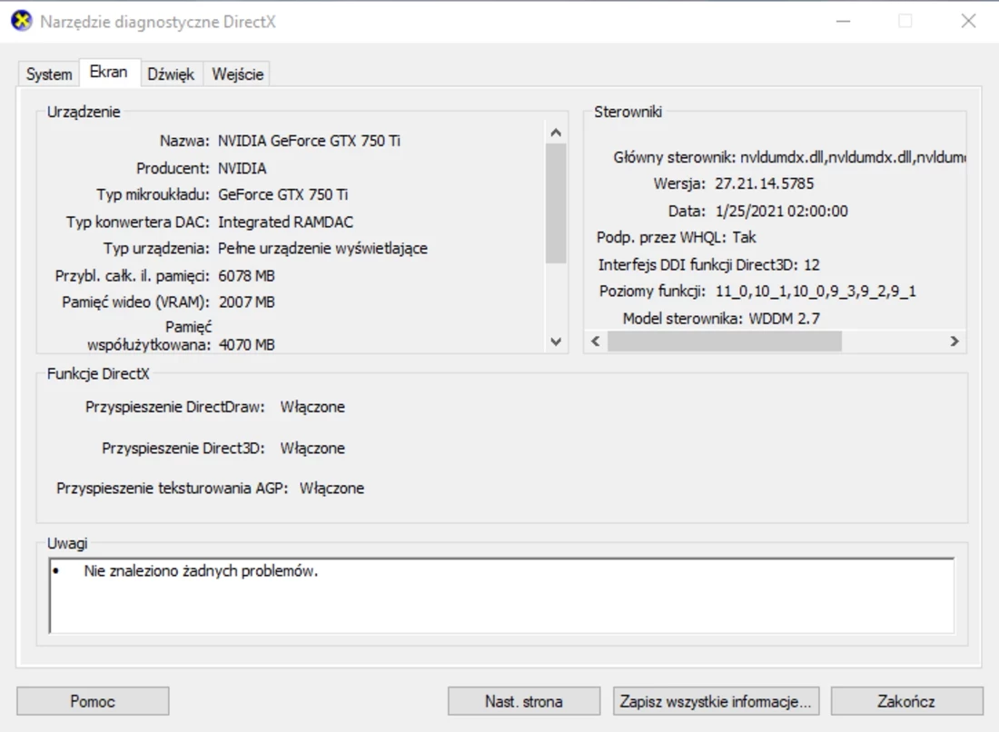The image size is (999, 732).
Task: Click 'Włączone' next to teksturowania AGP
Action: click(331, 489)
